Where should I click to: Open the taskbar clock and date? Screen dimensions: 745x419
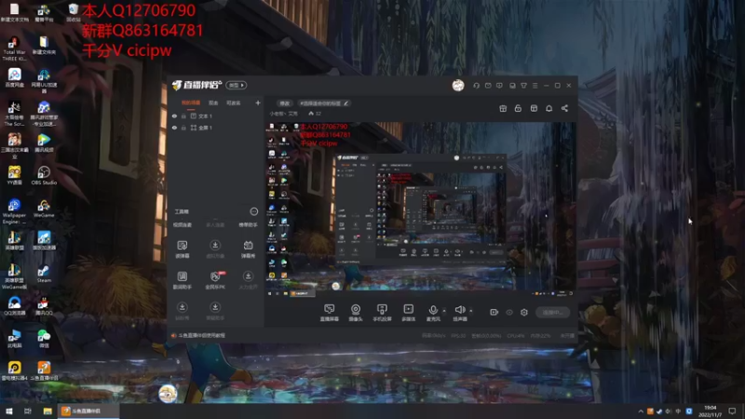[711, 412]
